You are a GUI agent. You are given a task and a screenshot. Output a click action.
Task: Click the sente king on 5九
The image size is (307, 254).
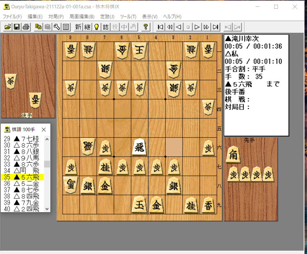click(139, 205)
